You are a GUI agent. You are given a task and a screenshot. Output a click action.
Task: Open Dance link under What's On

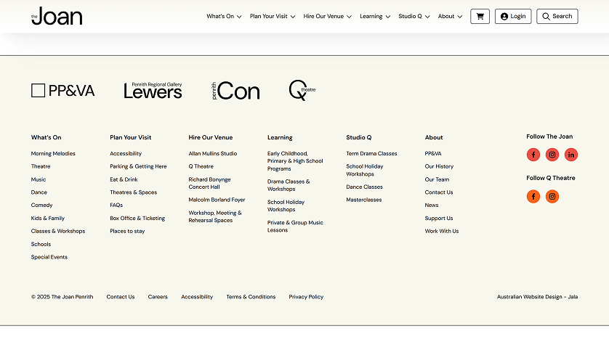pyautogui.click(x=39, y=192)
